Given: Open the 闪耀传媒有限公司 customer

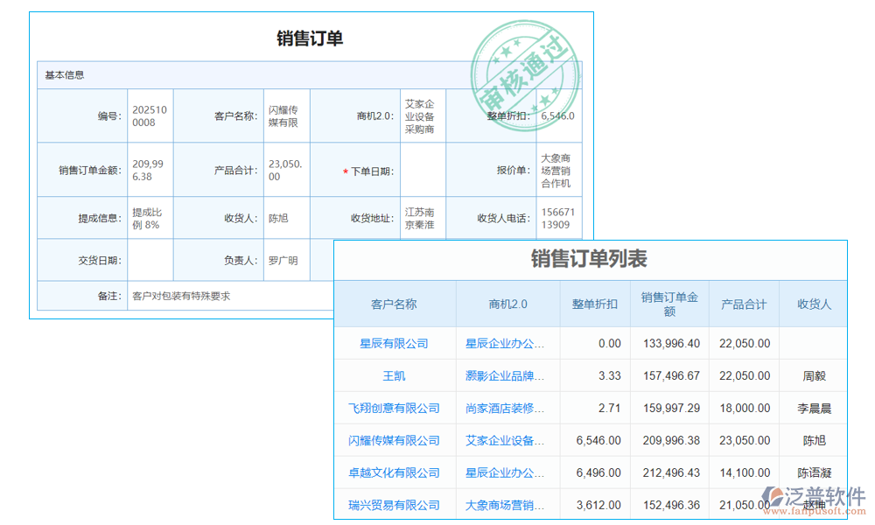Looking at the screenshot, I should pos(395,440).
